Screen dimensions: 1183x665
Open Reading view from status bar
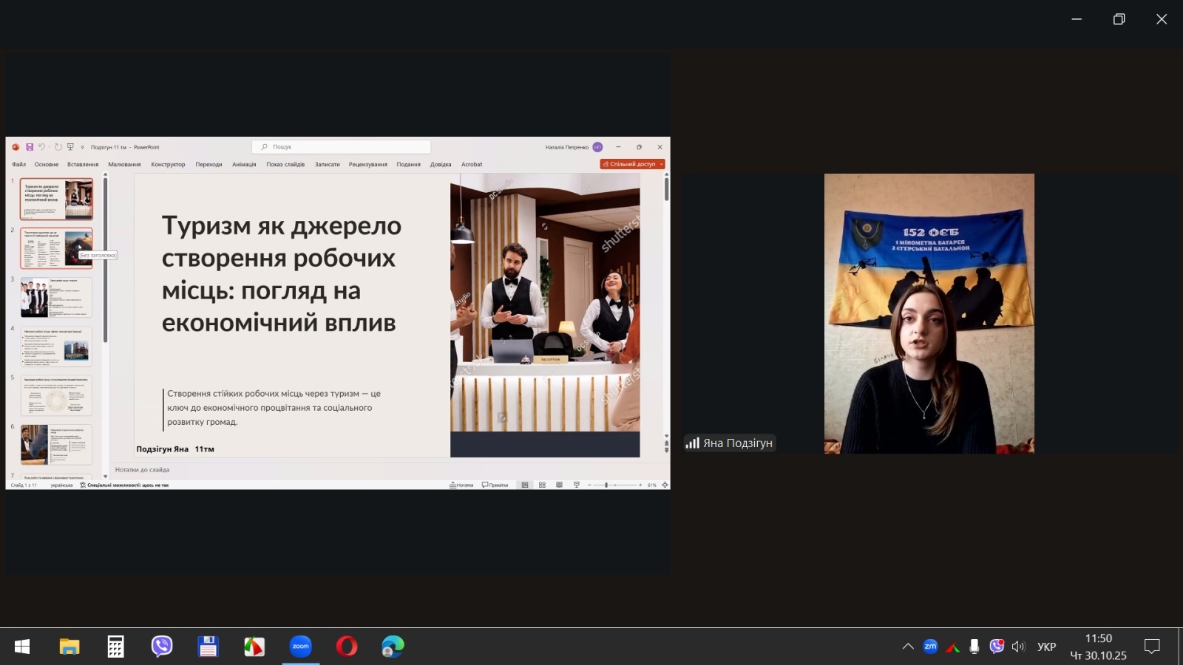[x=559, y=485]
